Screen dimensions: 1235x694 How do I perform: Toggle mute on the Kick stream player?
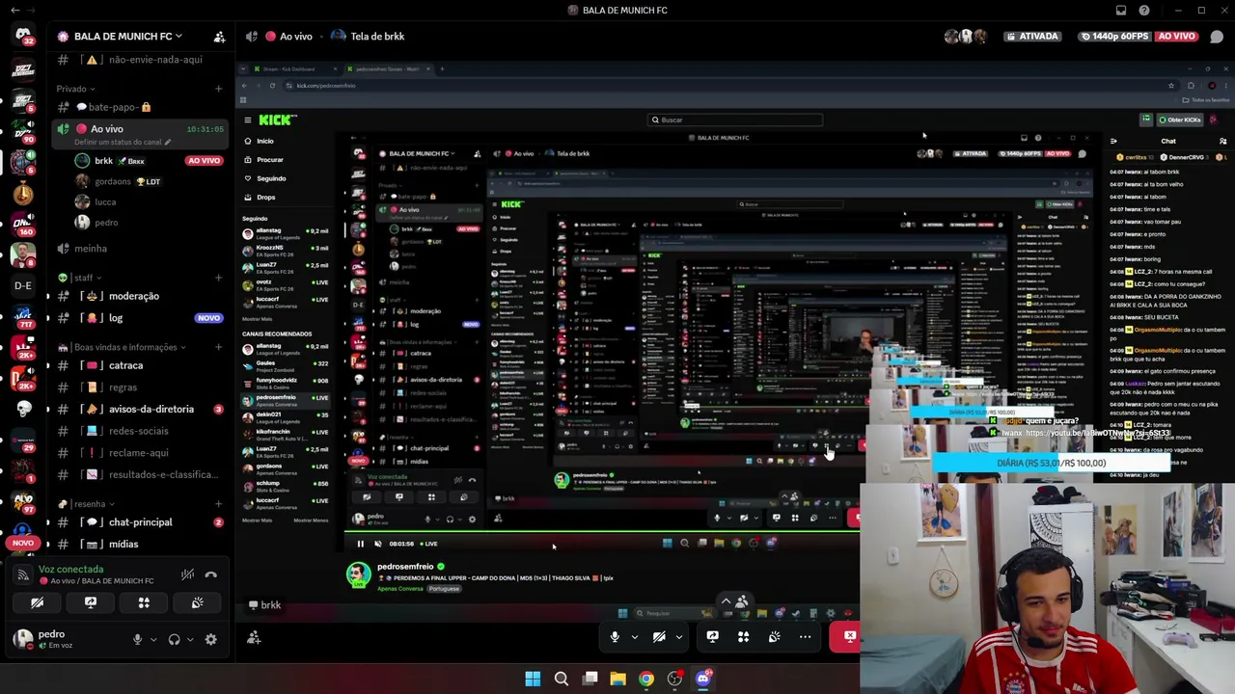[377, 544]
